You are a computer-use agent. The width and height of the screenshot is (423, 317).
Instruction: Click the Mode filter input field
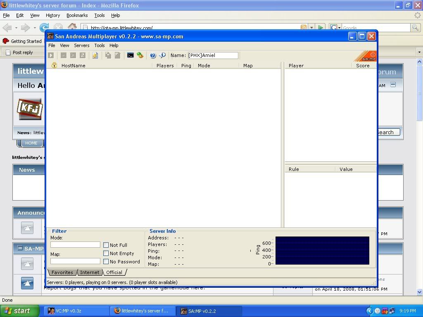[75, 244]
